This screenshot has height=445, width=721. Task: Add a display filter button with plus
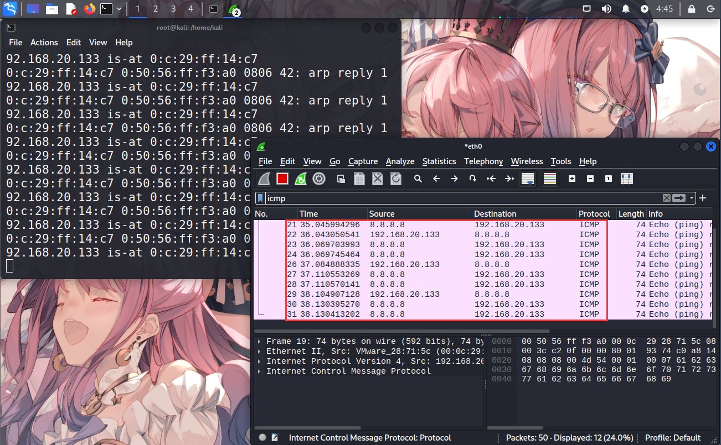coord(703,198)
